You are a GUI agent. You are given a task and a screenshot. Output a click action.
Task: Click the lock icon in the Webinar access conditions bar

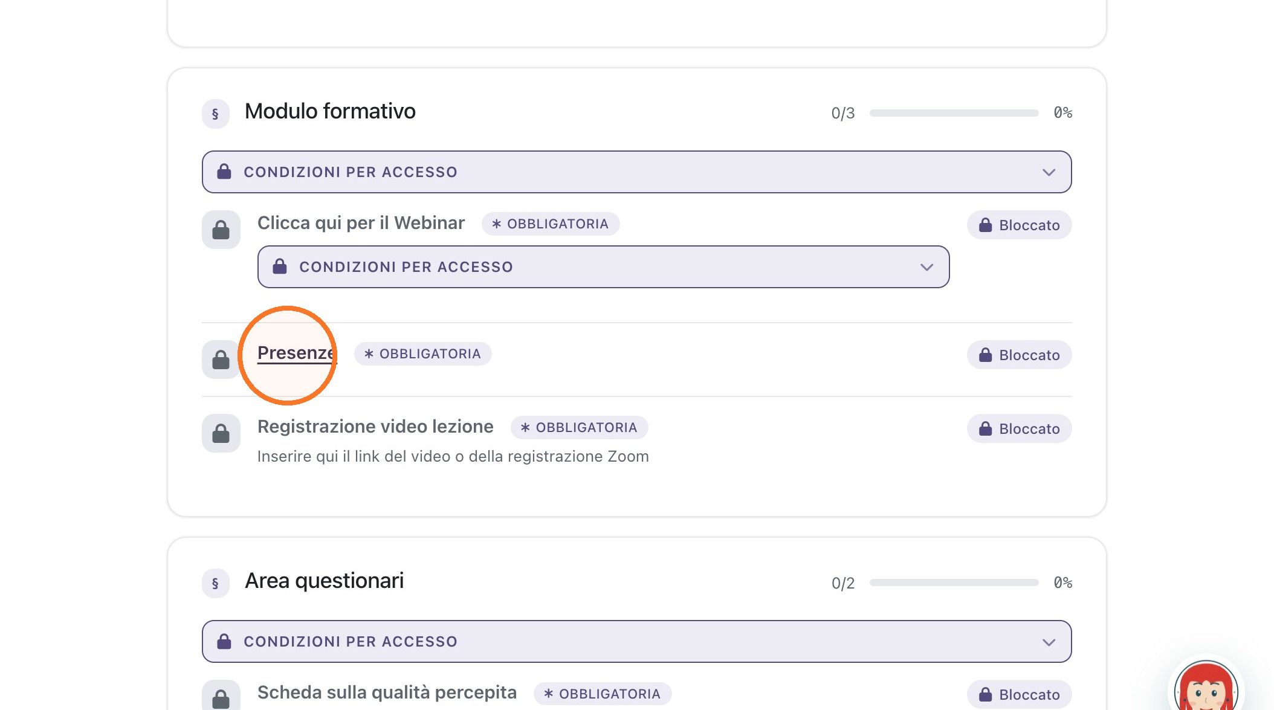coord(280,266)
